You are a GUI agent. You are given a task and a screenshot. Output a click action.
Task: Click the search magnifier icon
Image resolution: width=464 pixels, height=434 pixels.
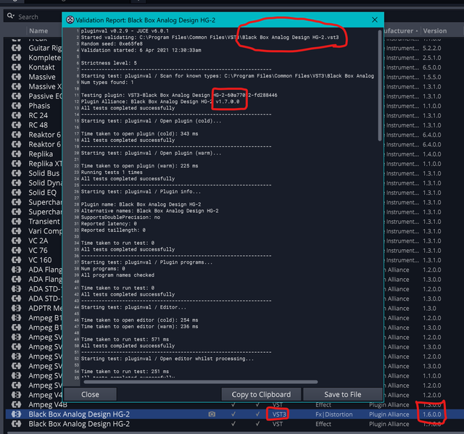pyautogui.click(x=11, y=16)
